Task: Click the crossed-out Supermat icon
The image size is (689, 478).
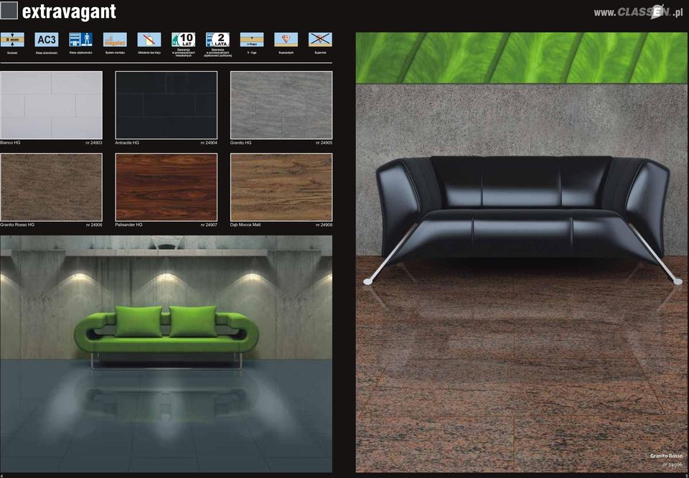Action: click(320, 39)
